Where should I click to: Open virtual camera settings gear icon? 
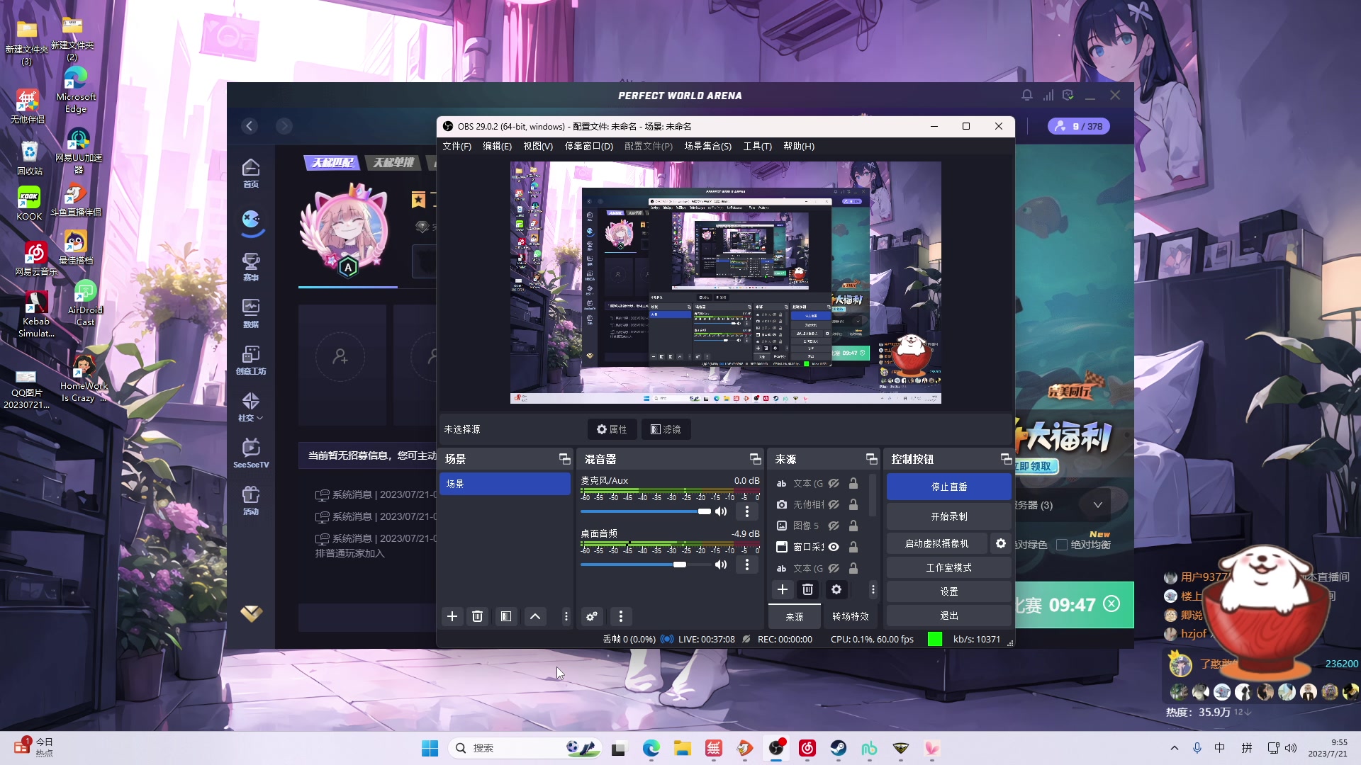click(x=1001, y=543)
